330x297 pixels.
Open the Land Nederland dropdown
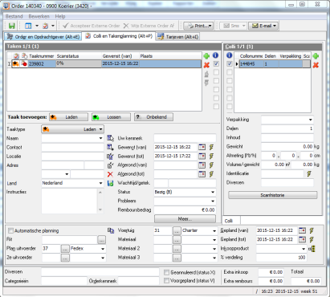100,183
